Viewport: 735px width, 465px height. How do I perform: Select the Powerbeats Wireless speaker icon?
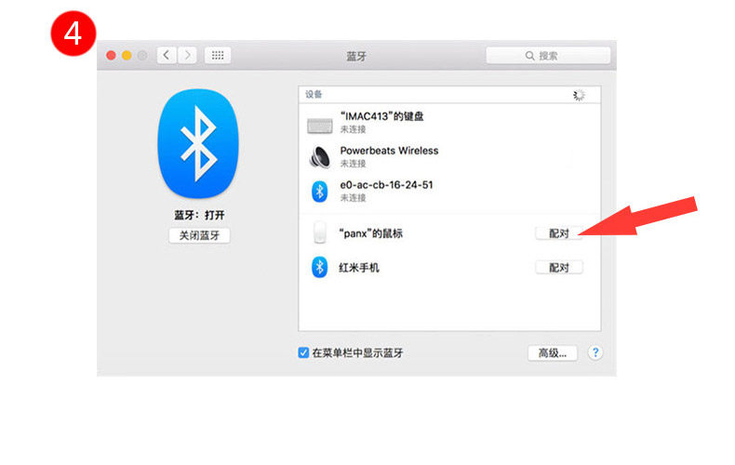pyautogui.click(x=320, y=156)
